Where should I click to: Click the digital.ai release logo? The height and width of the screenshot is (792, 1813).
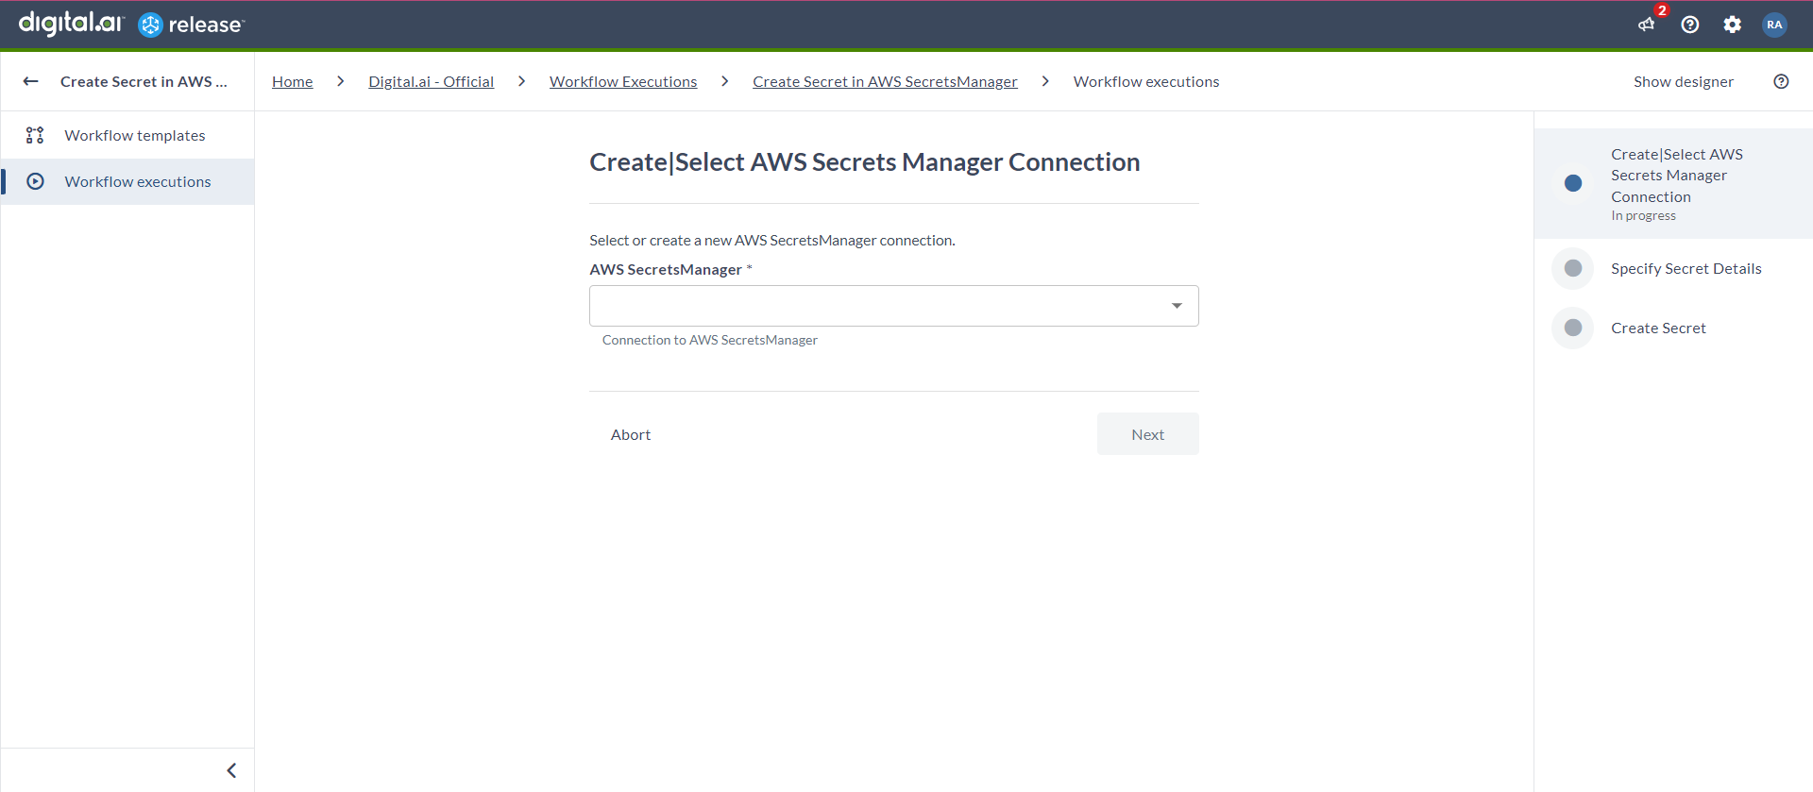coord(131,24)
